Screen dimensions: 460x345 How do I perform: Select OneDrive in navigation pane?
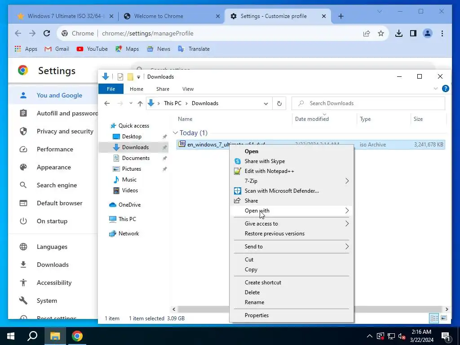pyautogui.click(x=129, y=205)
